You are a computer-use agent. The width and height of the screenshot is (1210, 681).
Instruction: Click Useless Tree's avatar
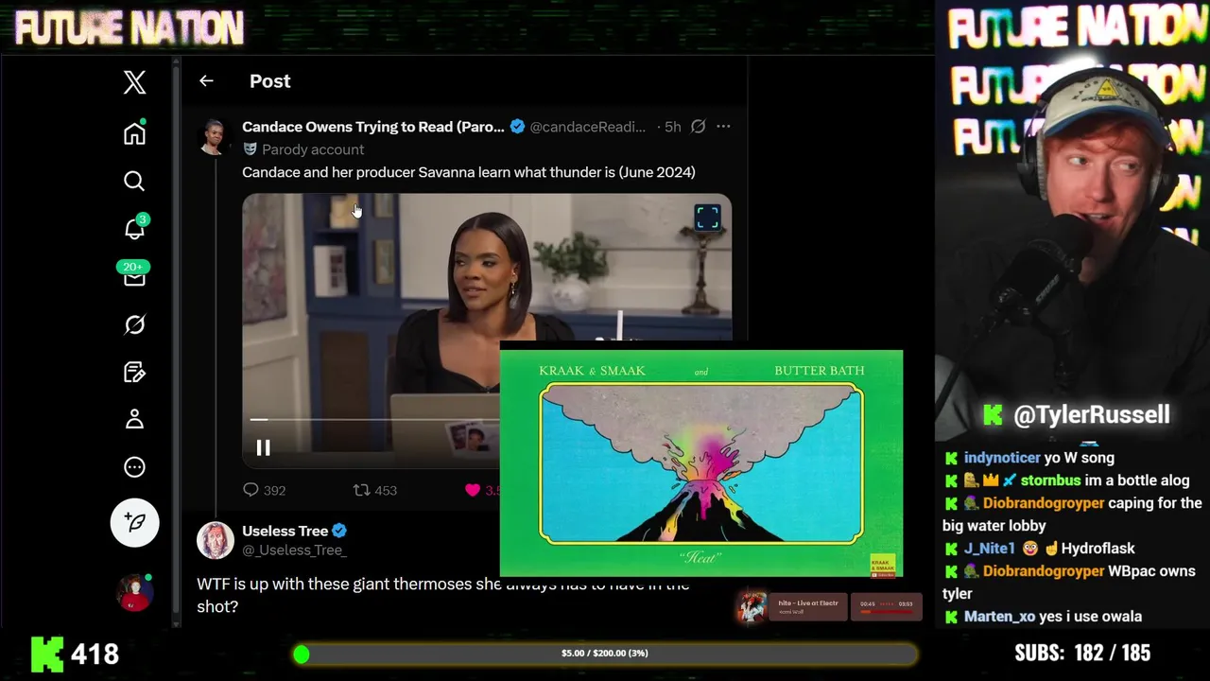215,540
